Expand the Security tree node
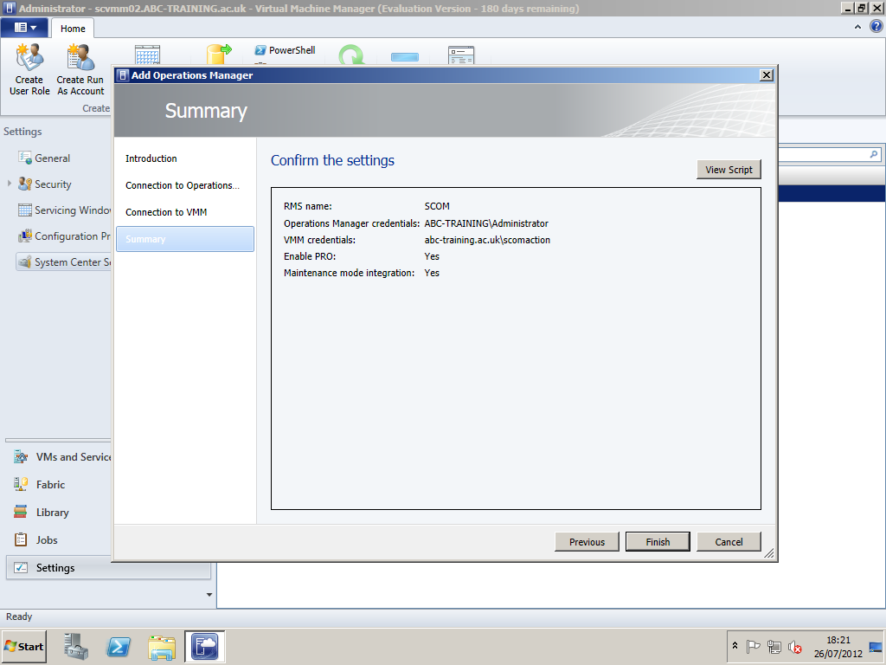Viewport: 886px width, 665px height. click(9, 184)
